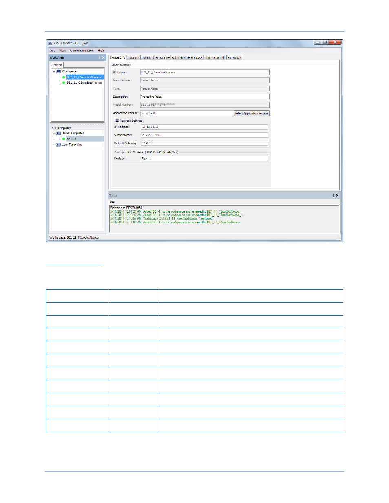Viewport: 389px width, 503px height.
Task: Click the IP Address field
Action: 205,127
